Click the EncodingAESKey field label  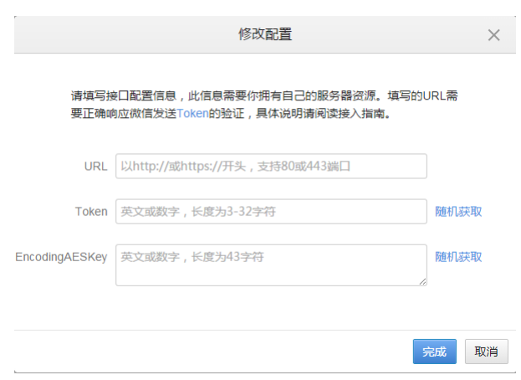point(61,257)
